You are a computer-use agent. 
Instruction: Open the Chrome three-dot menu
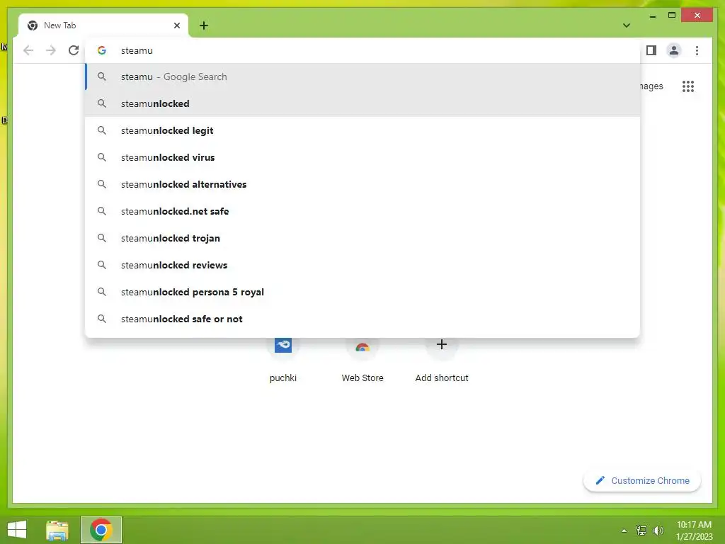click(x=697, y=50)
